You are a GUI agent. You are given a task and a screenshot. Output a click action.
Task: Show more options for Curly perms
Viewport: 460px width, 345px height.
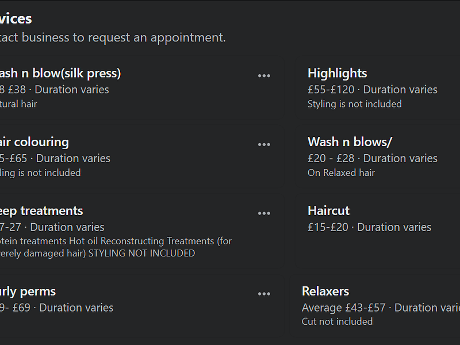(x=264, y=294)
